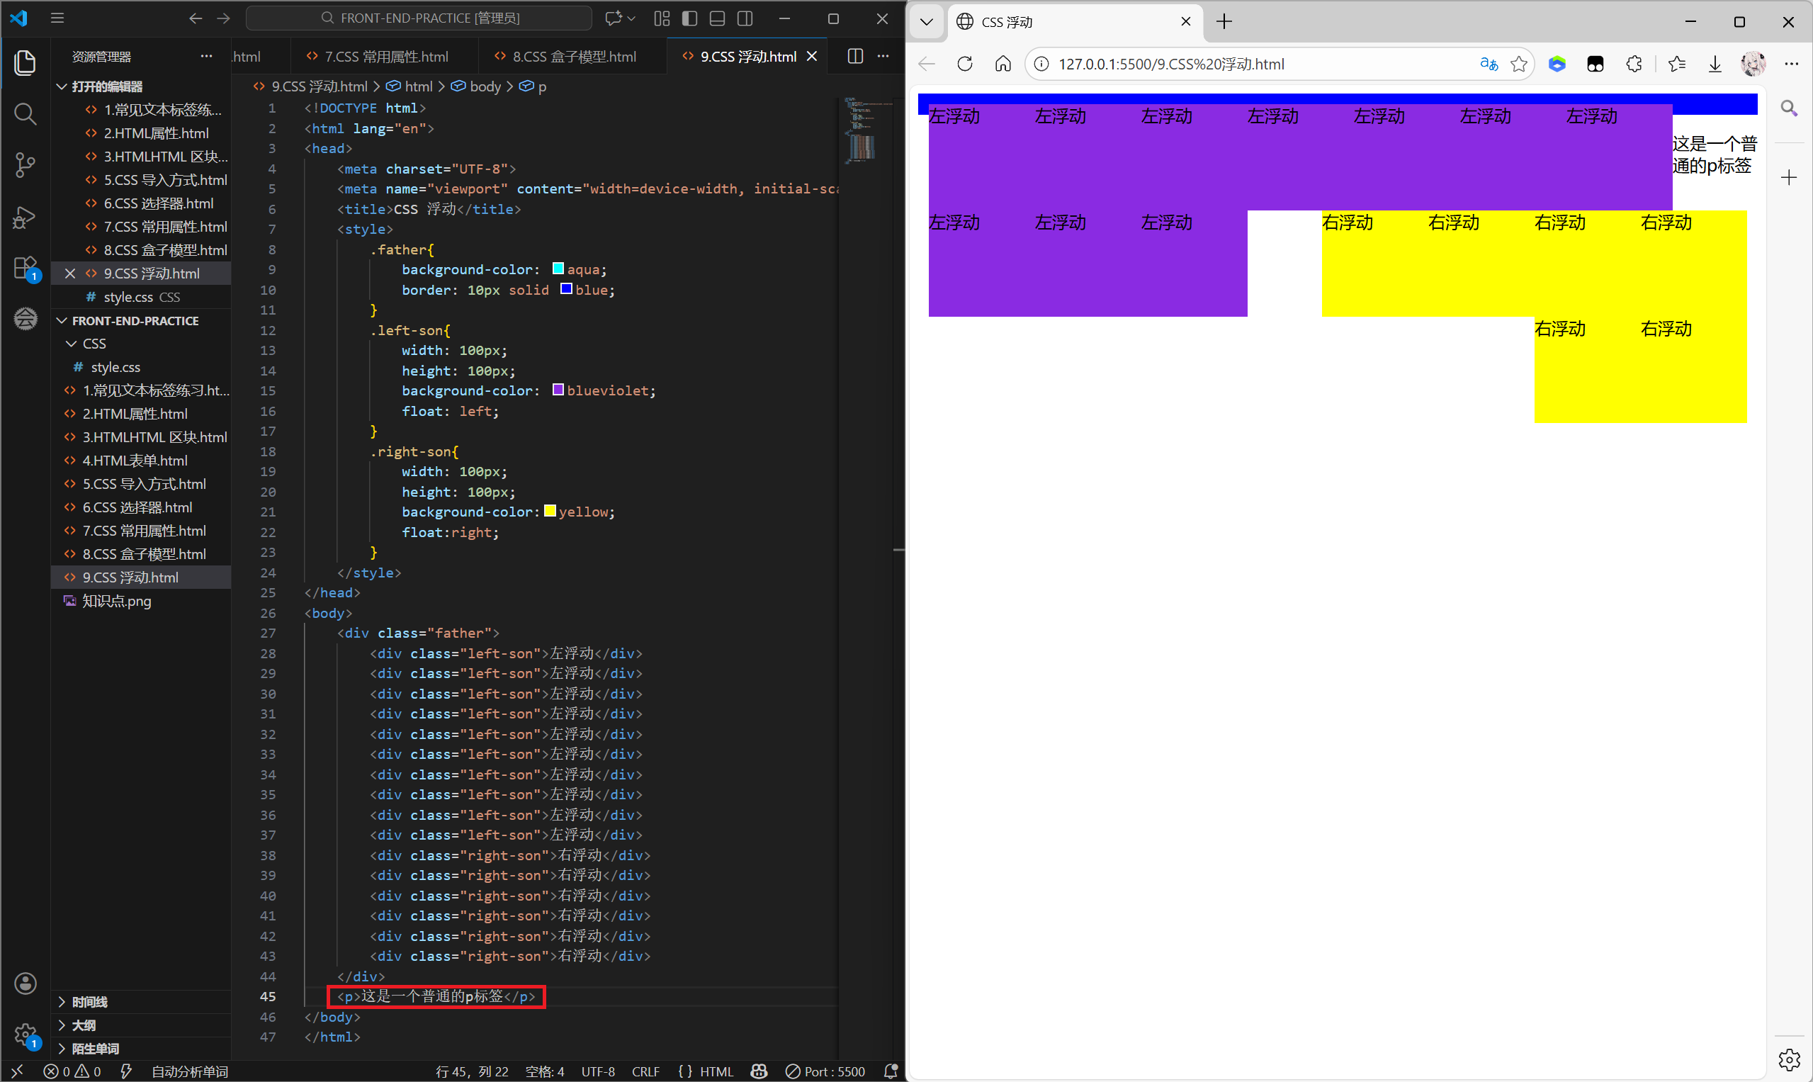
Task: Add page to browser favorites star
Action: tap(1518, 64)
